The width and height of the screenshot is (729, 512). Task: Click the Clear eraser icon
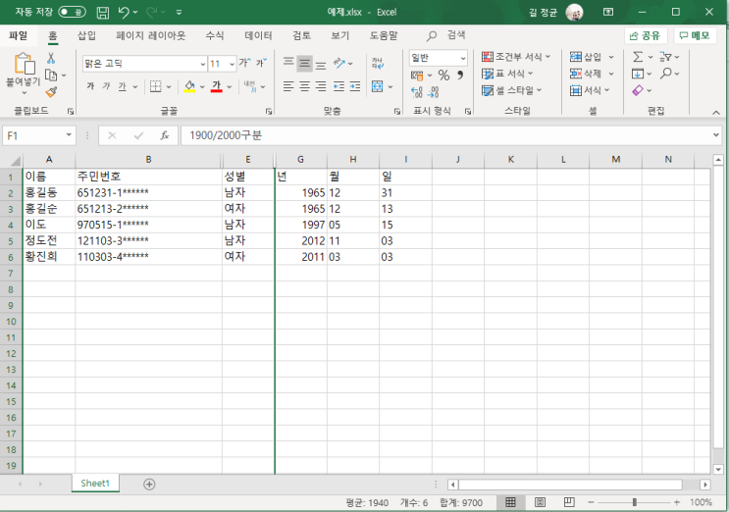click(638, 90)
